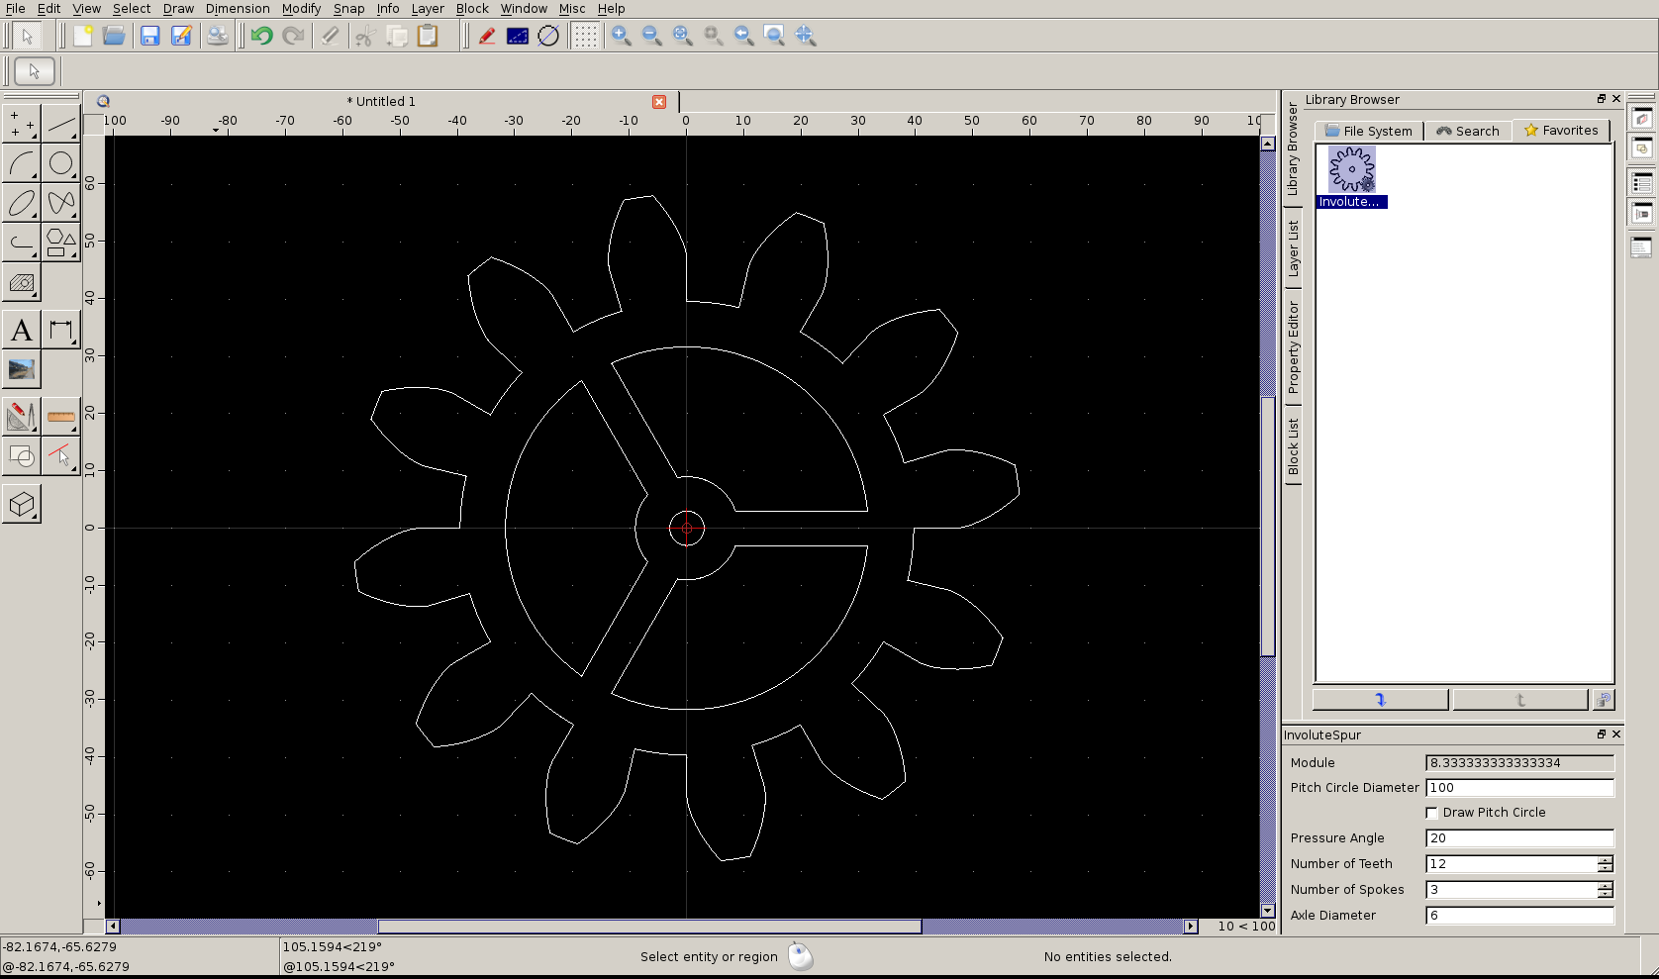
Task: Select the Line drawing tool
Action: pos(61,125)
